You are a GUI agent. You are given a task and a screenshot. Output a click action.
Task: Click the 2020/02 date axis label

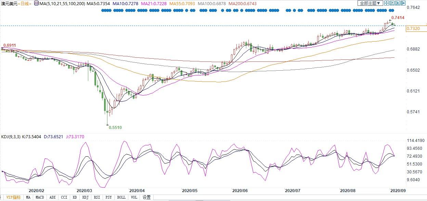36,190
